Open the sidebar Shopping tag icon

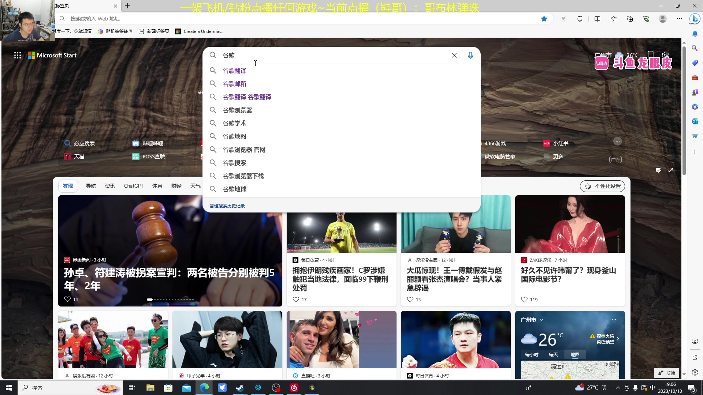(695, 63)
